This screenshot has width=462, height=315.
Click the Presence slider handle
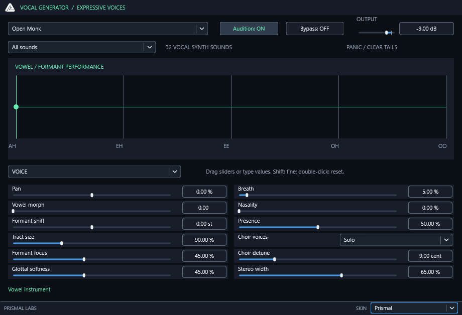pyautogui.click(x=317, y=227)
